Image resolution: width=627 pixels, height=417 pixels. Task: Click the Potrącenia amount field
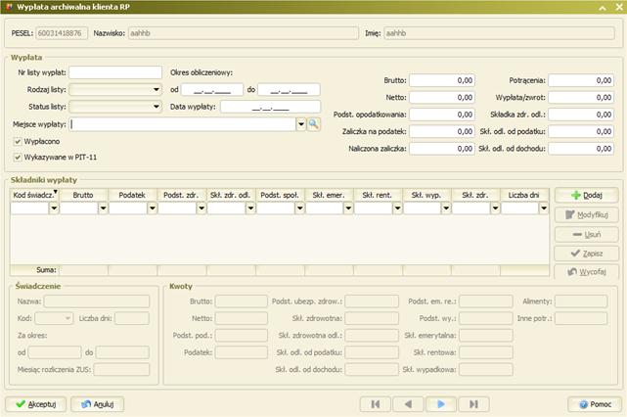tap(581, 80)
